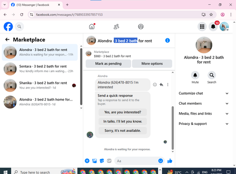
Task: Open the Facebook logo home link
Action: [8, 26]
